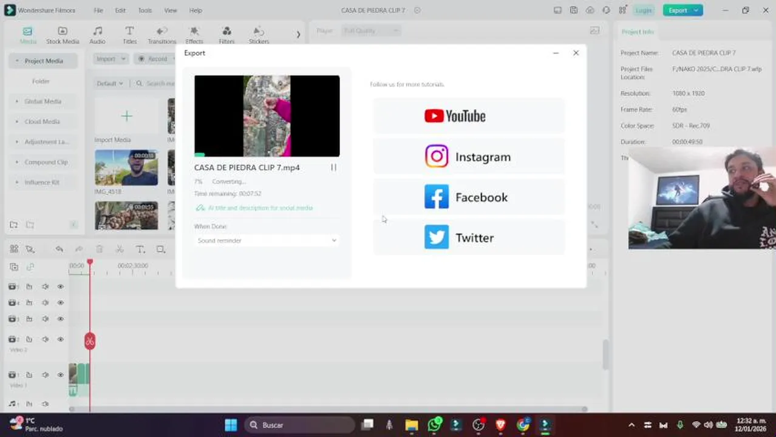Expand the Compound Clip tree item

pos(17,162)
